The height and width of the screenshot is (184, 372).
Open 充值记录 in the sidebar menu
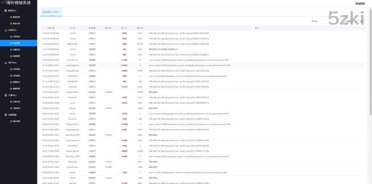[16, 50]
